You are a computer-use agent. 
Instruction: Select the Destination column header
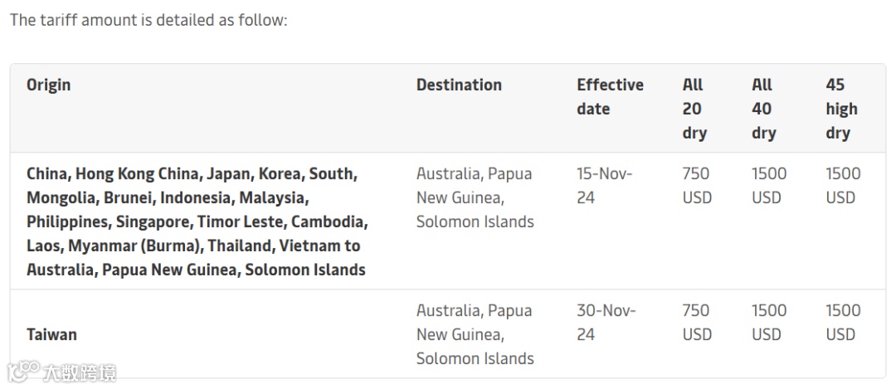[x=459, y=85]
